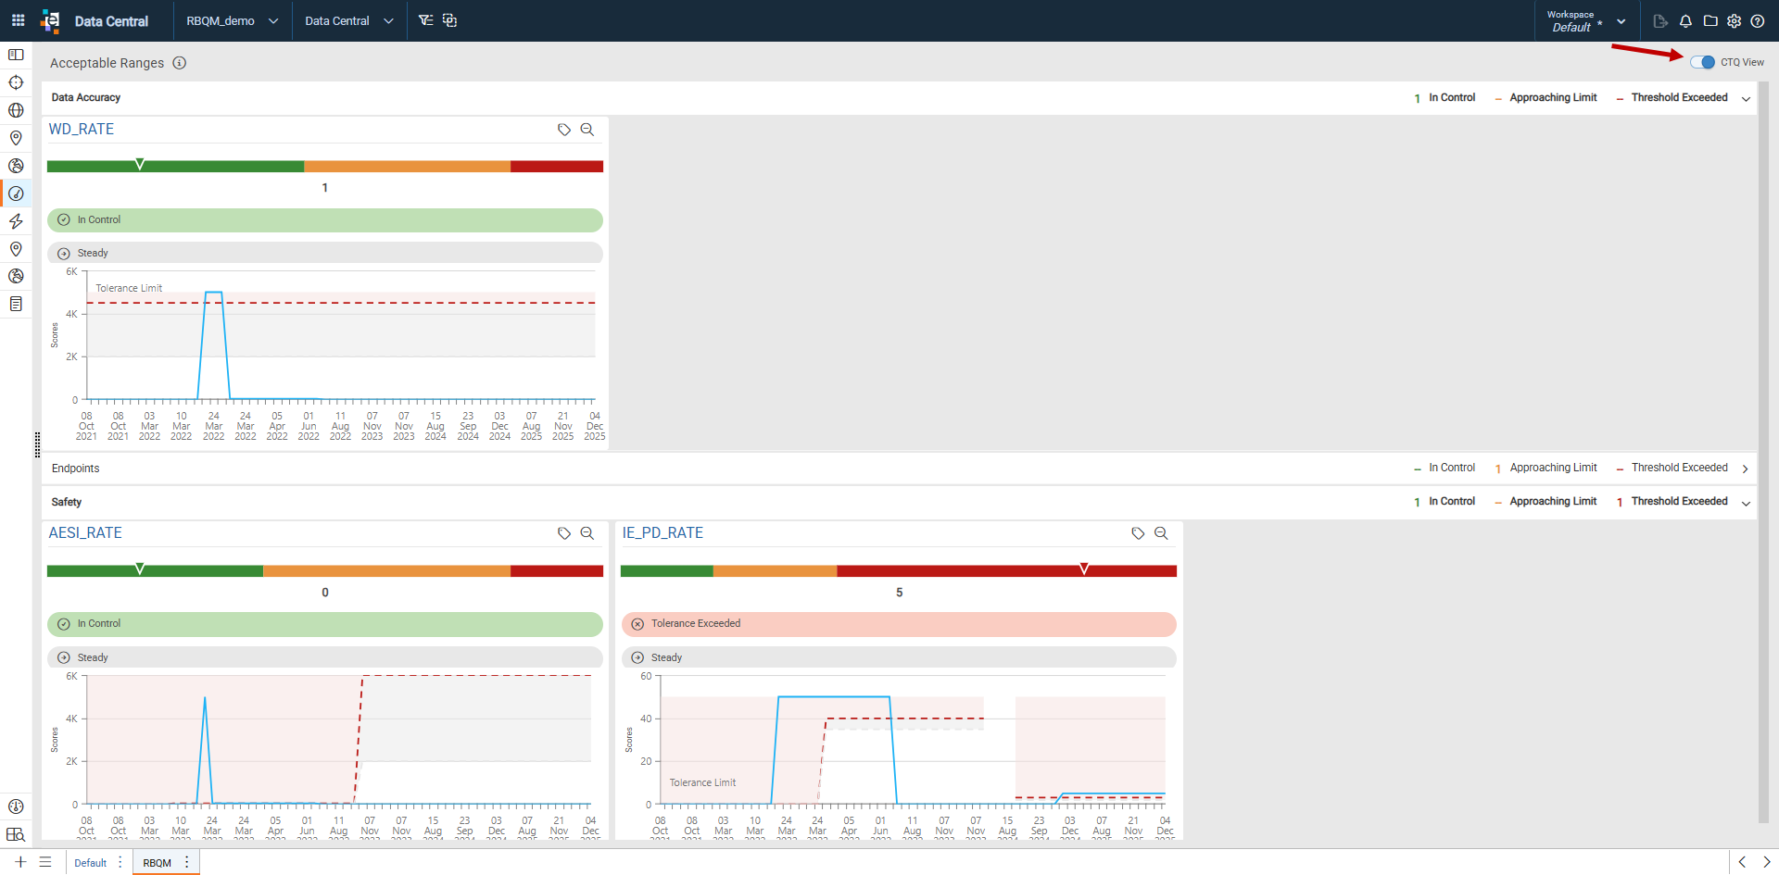
Task: Toggle the CTQ View switch
Action: point(1702,62)
